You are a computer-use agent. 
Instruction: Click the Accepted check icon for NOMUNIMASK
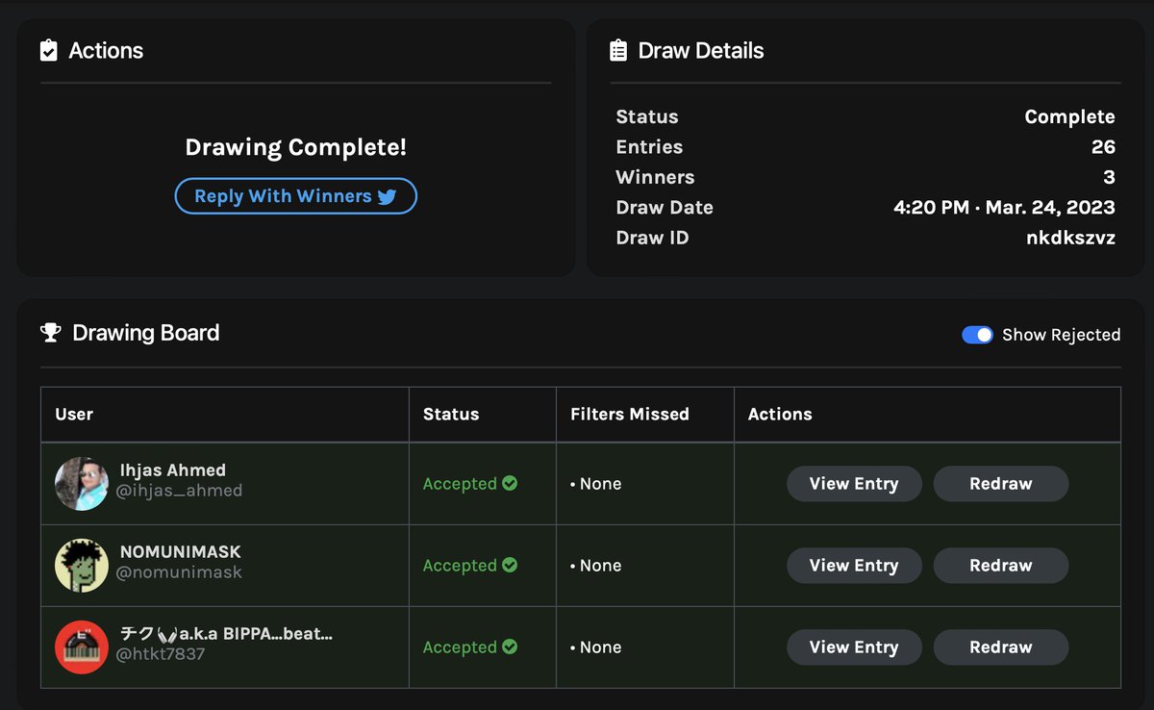[510, 565]
